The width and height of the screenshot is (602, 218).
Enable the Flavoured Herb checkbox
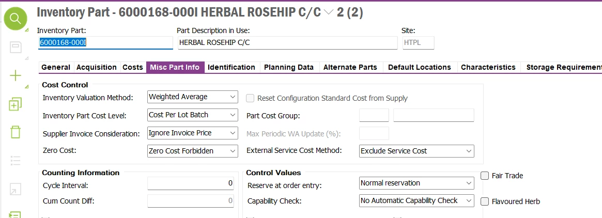coord(485,201)
